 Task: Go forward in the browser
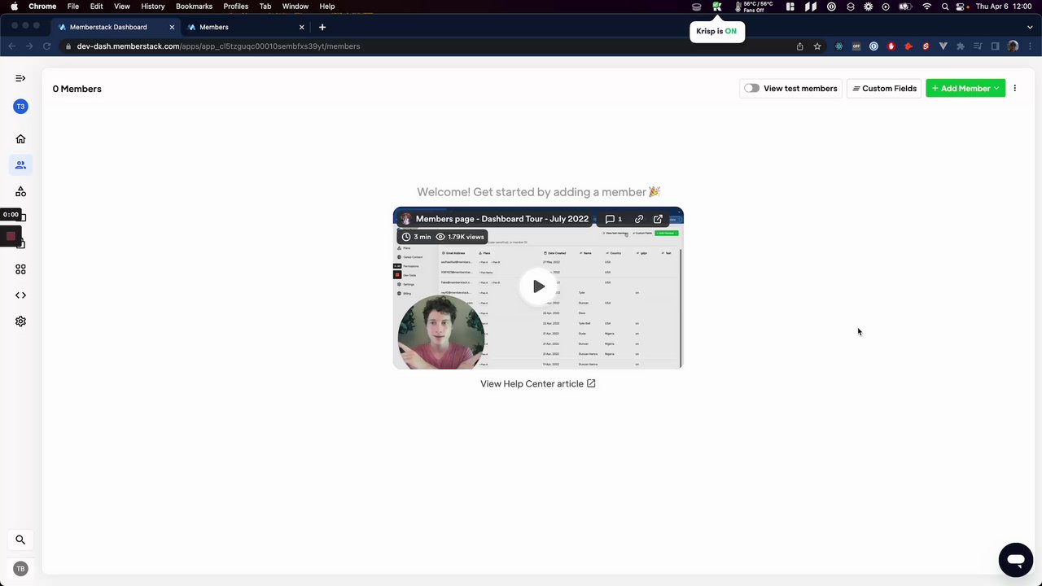29,46
